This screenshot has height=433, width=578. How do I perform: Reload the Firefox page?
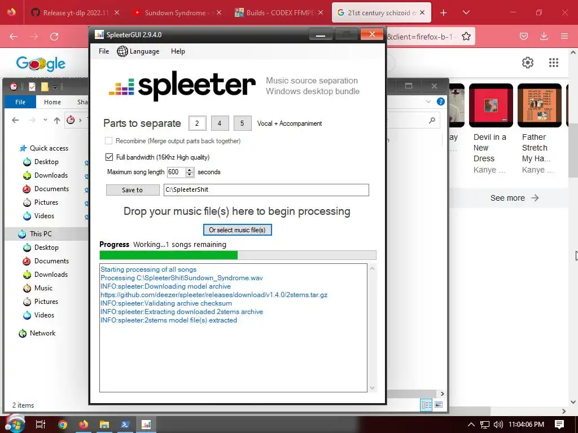point(54,37)
